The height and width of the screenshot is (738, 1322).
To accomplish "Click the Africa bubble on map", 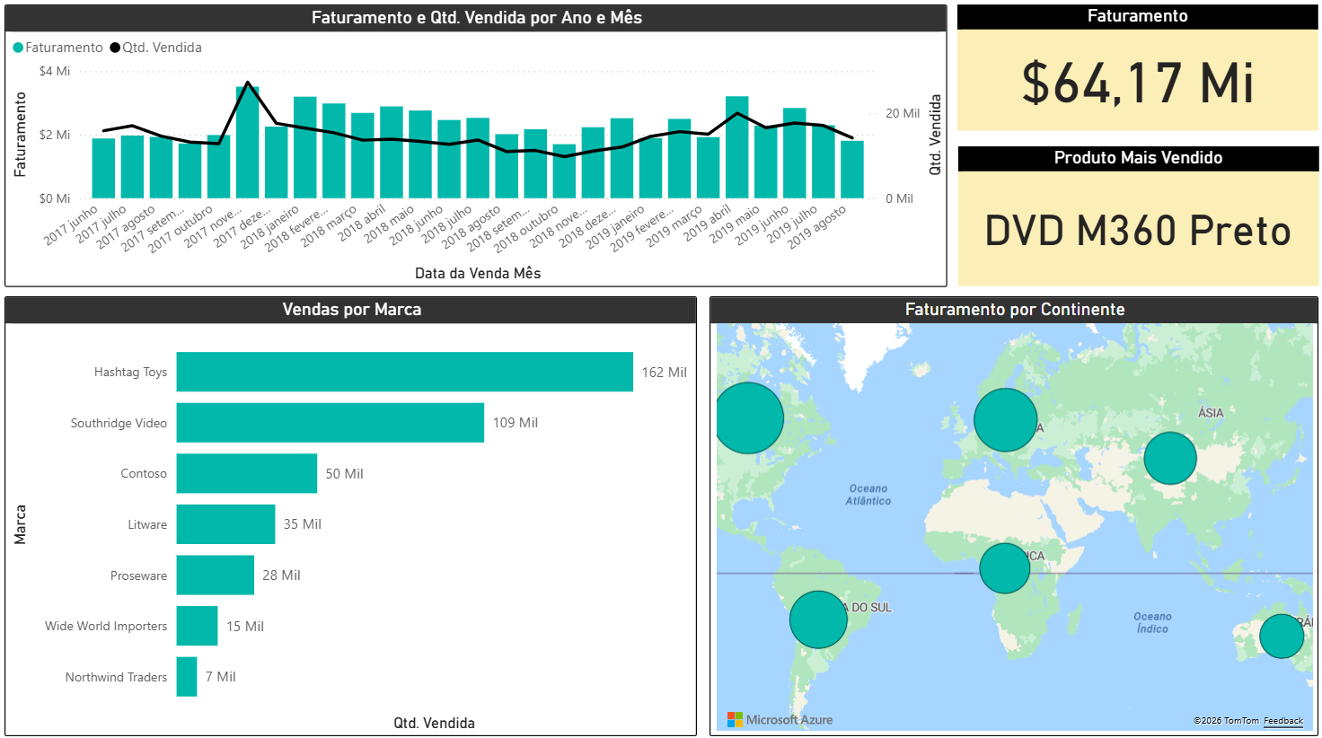I will pos(1005,568).
